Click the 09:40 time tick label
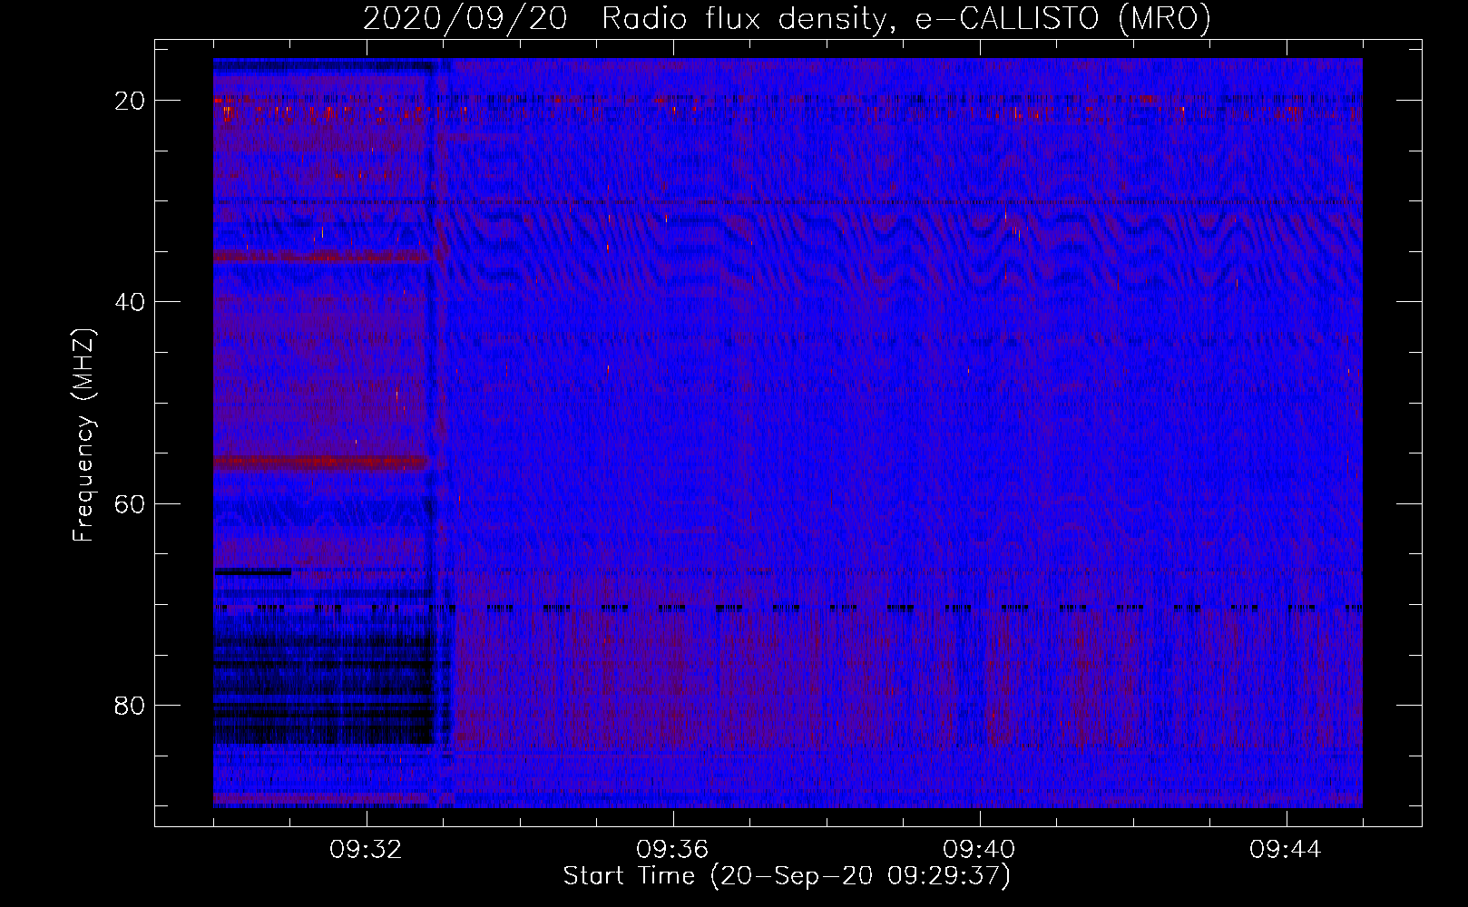Image resolution: width=1468 pixels, height=907 pixels. tap(979, 850)
